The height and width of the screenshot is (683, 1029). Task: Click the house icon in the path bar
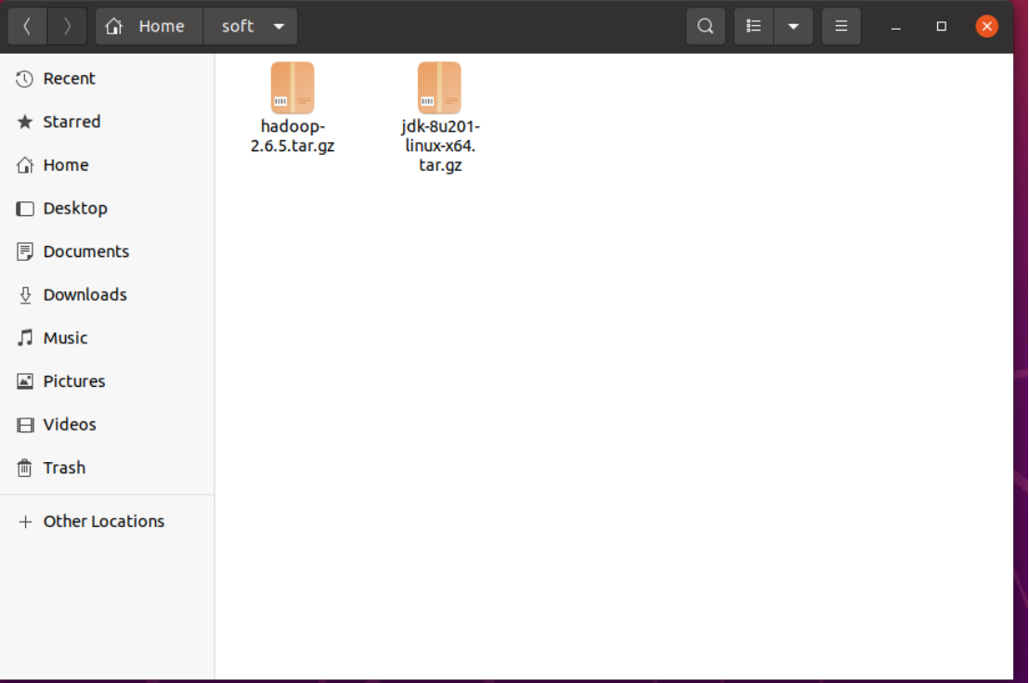point(114,26)
